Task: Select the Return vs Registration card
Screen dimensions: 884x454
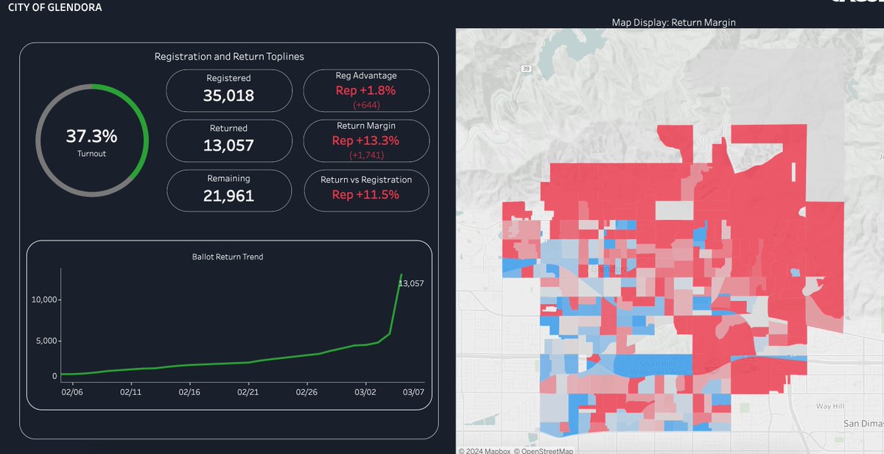Action: tap(366, 190)
